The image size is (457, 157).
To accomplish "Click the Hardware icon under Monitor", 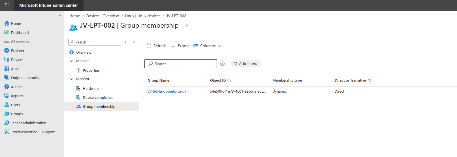I will 78,88.
